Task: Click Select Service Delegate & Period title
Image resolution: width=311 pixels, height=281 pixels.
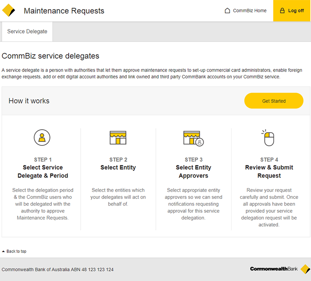Action: click(43, 172)
